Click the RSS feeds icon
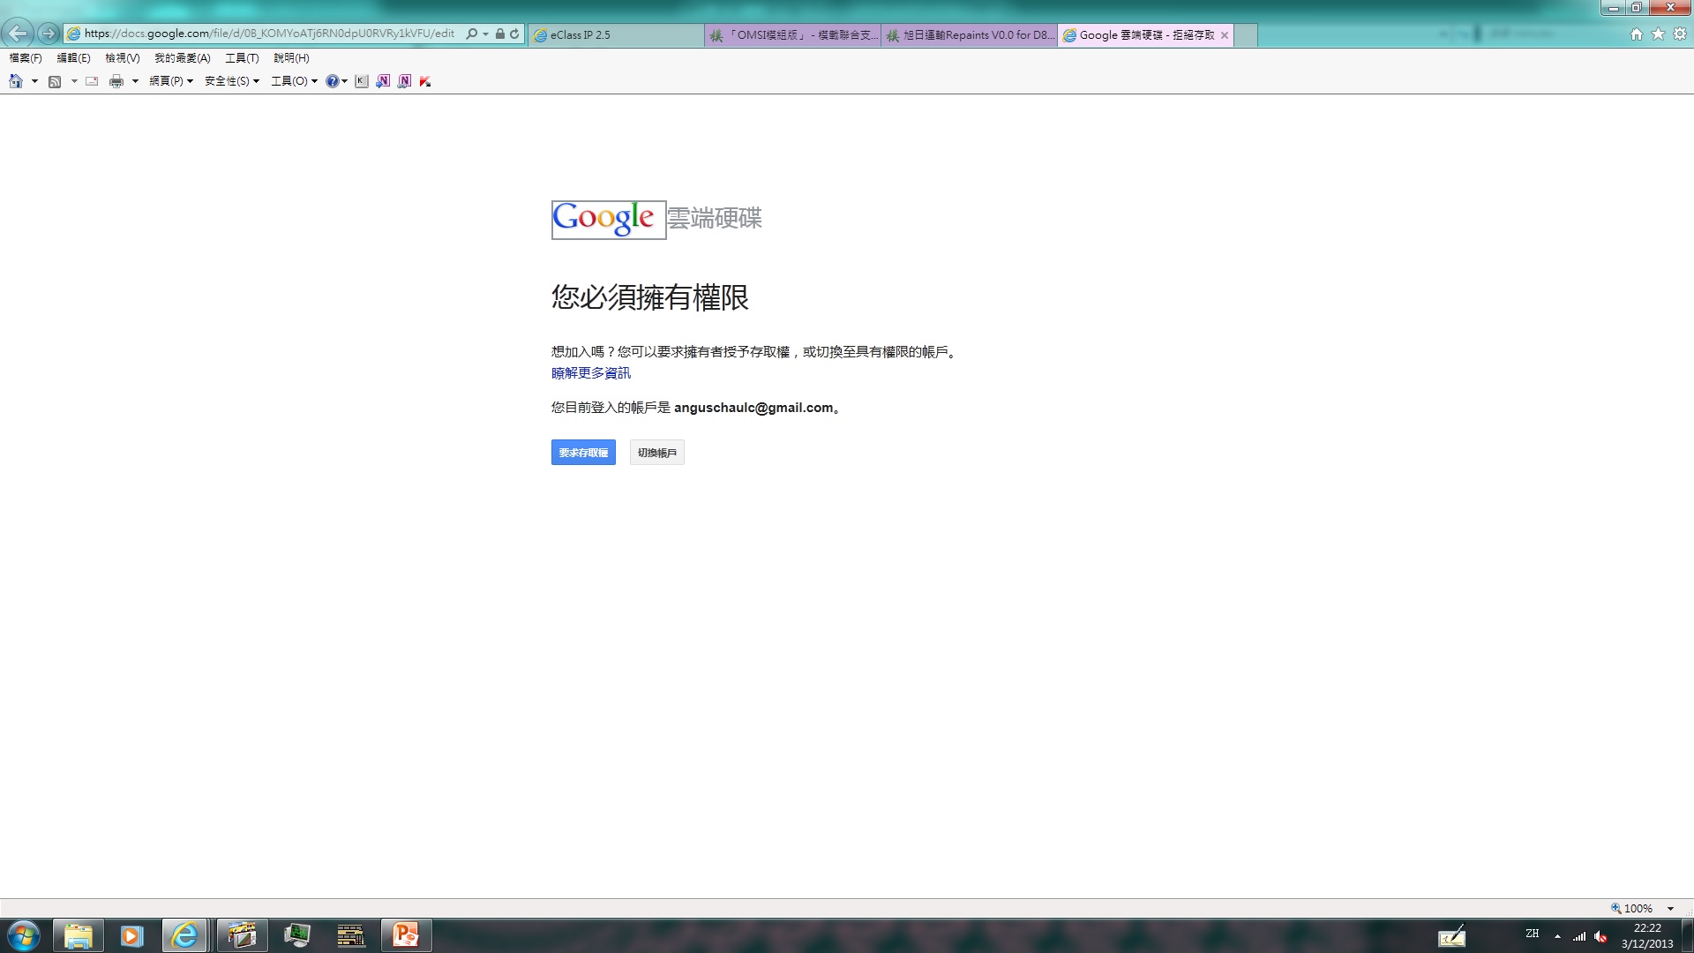This screenshot has height=953, width=1694. [55, 81]
